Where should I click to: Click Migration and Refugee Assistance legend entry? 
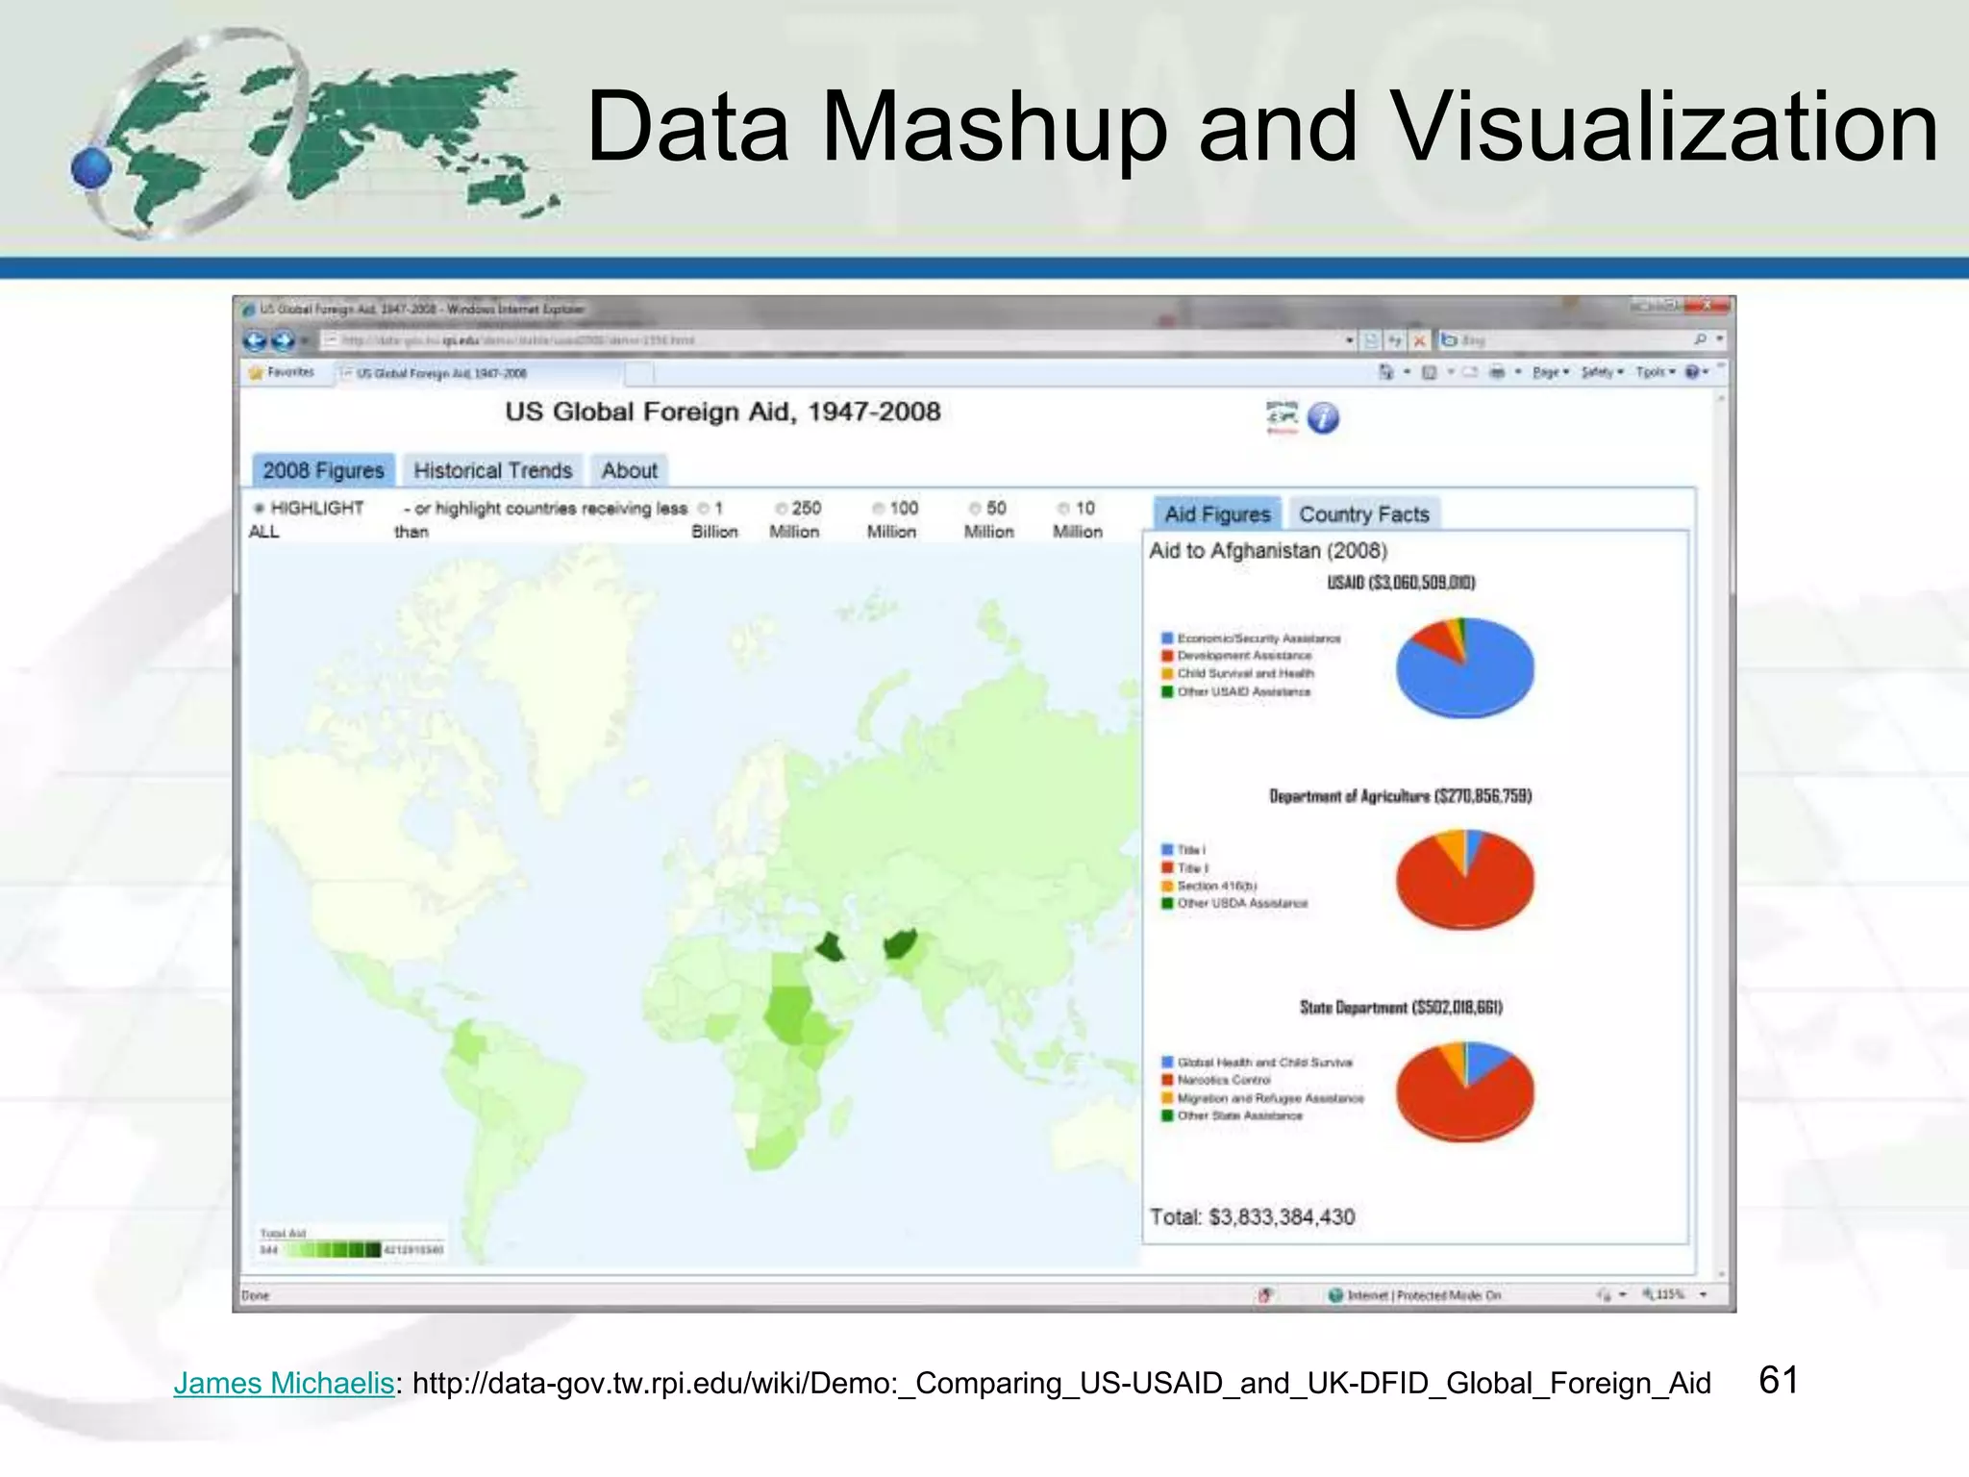(1262, 1098)
